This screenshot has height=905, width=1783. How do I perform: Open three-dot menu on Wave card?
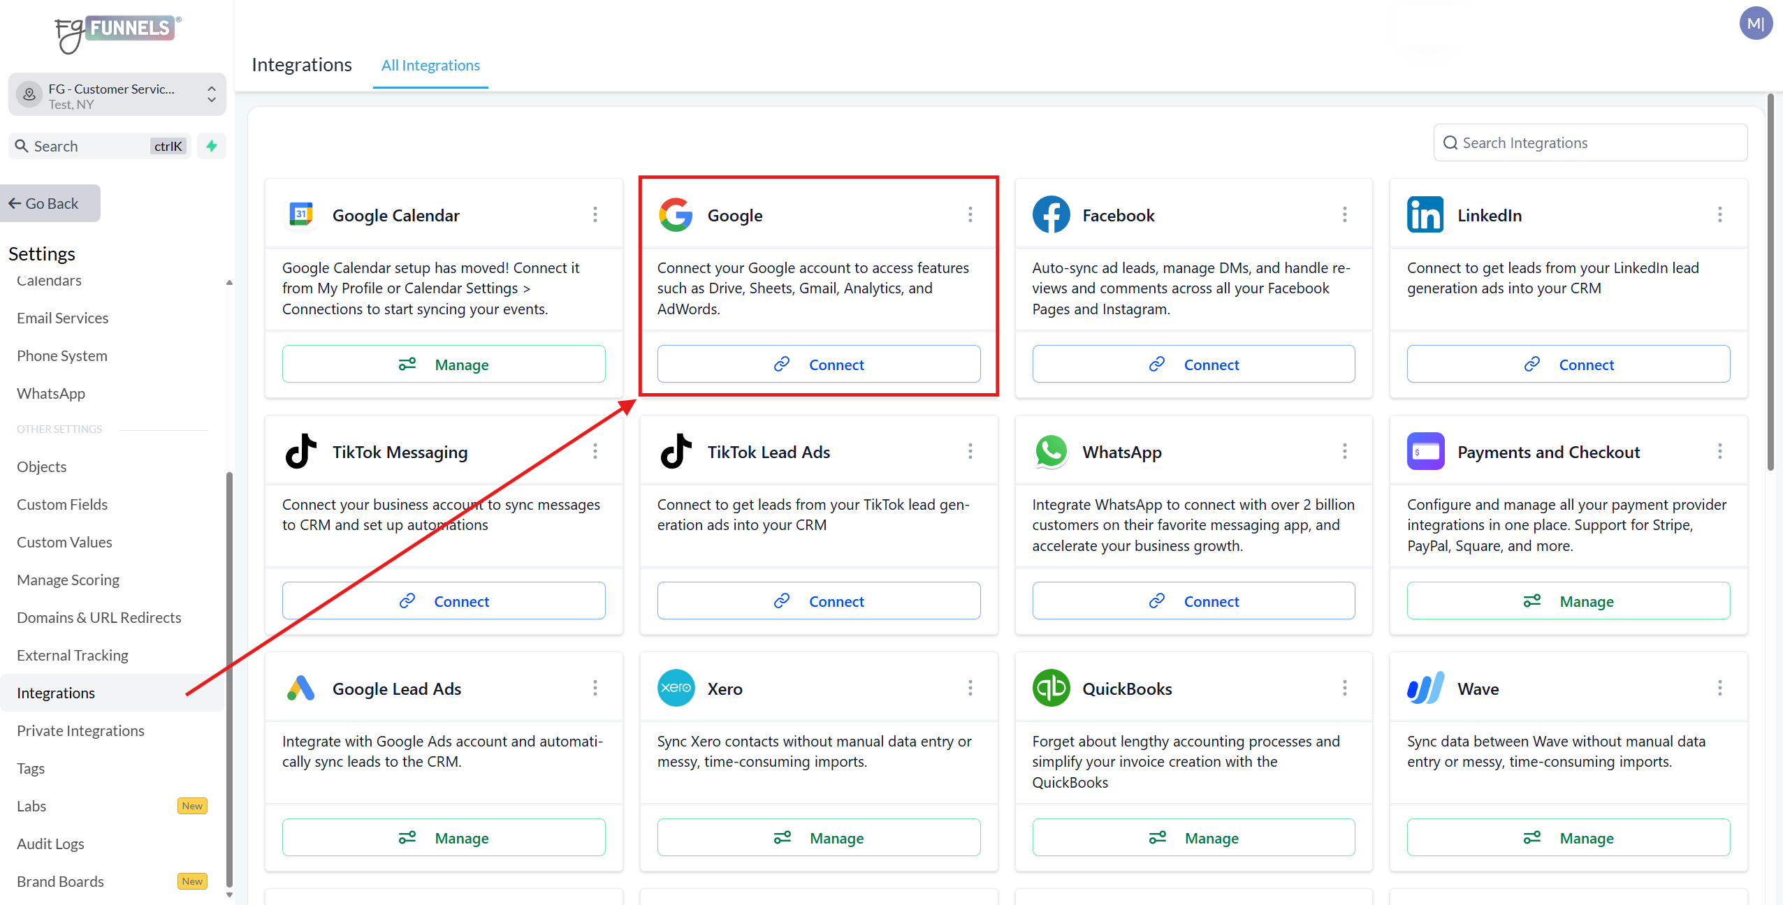1719,689
